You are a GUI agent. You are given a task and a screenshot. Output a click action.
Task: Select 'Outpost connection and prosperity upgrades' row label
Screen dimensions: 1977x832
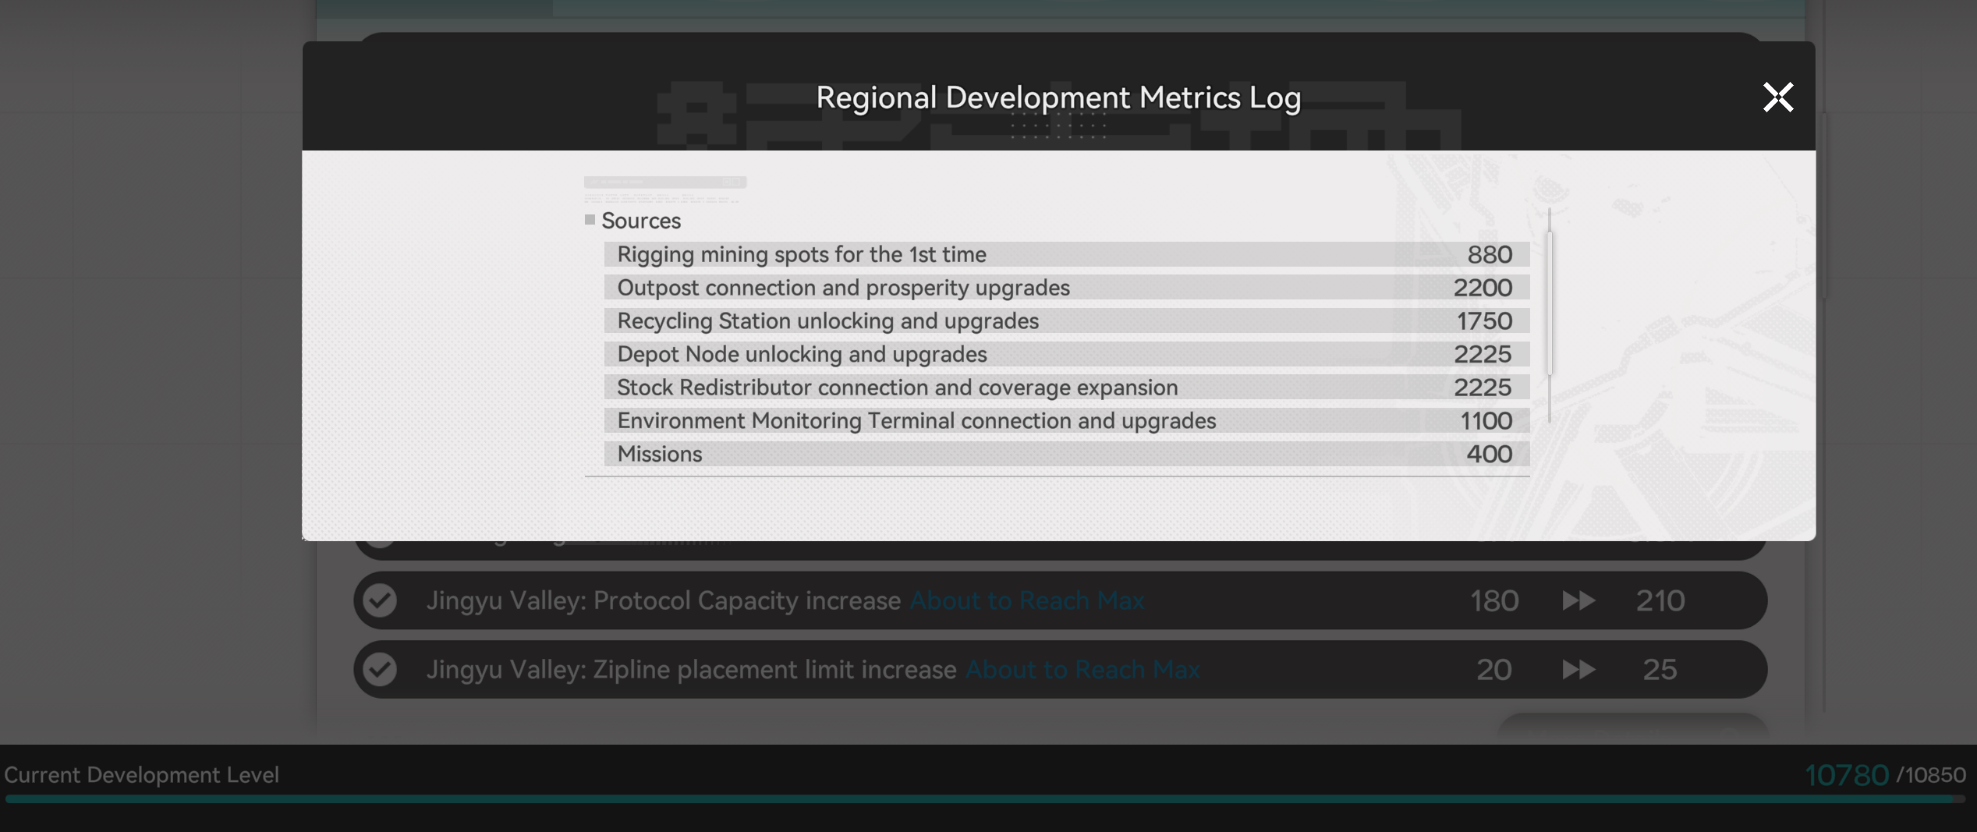coord(843,288)
